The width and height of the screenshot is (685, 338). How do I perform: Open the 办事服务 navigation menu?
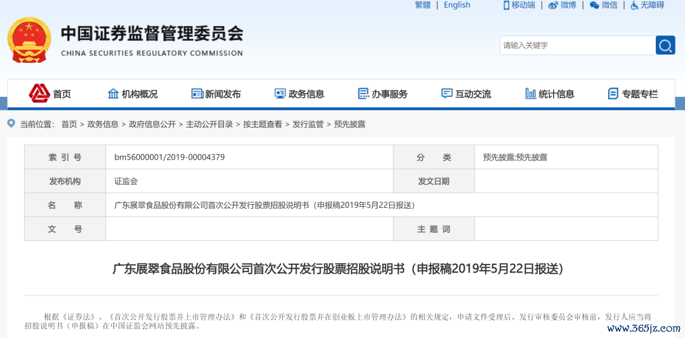coord(389,94)
